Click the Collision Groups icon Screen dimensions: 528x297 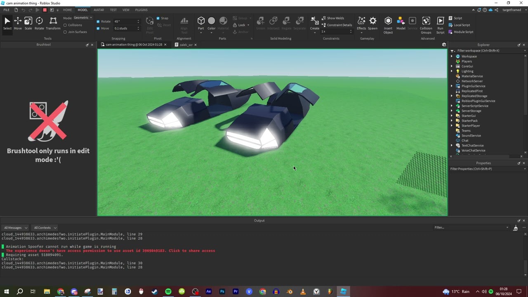click(426, 25)
